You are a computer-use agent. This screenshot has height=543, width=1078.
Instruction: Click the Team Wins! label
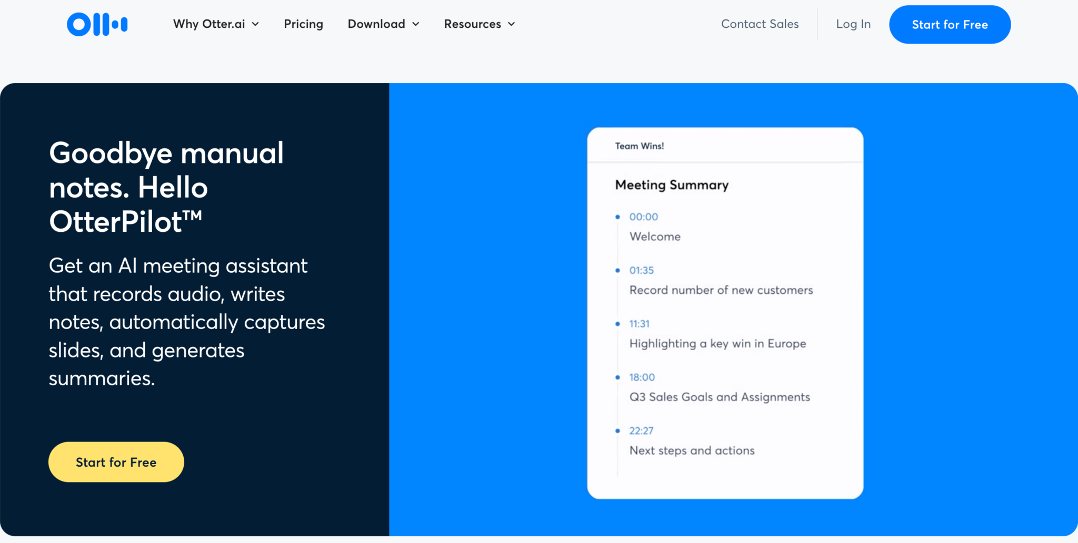638,146
